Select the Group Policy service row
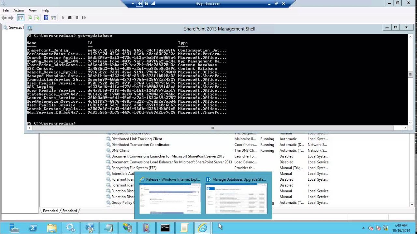417x234 pixels. 218,202
